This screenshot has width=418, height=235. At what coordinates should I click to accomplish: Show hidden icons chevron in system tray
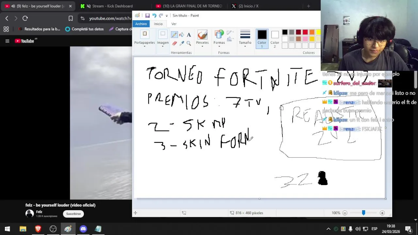pos(329,229)
